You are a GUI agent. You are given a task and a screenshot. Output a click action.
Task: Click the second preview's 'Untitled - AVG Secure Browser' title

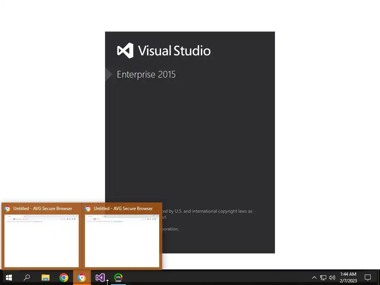[x=123, y=209]
